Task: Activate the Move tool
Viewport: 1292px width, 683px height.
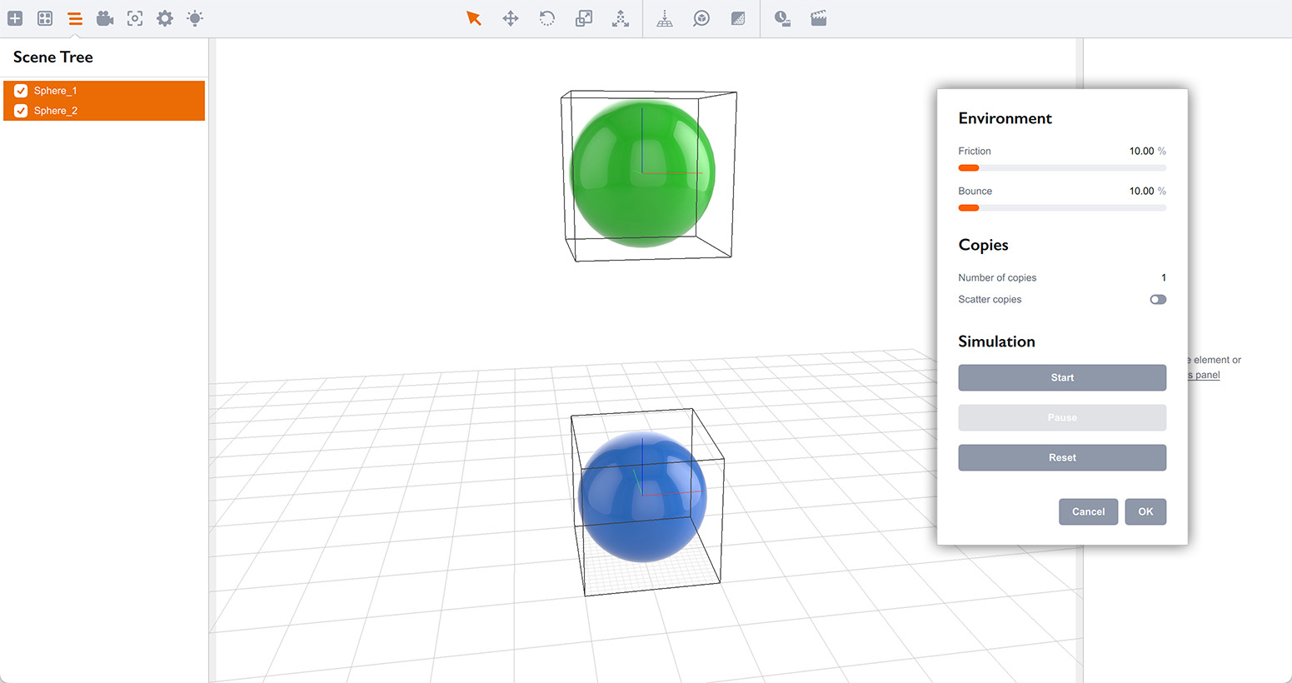Action: (x=510, y=17)
